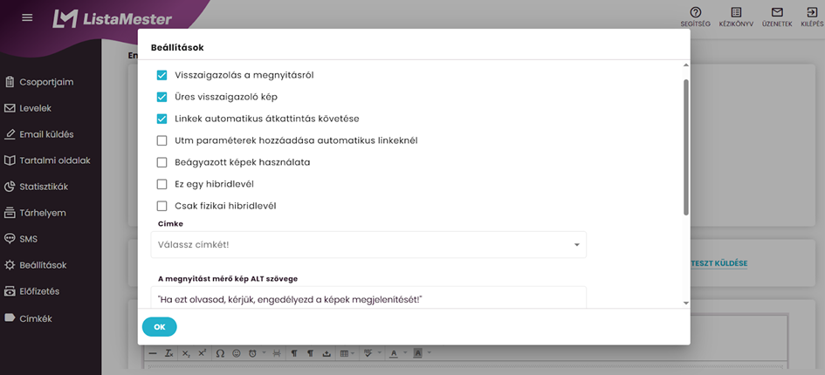Click the emoji smiley toolbar icon
This screenshot has width=825, height=375.
[x=237, y=353]
